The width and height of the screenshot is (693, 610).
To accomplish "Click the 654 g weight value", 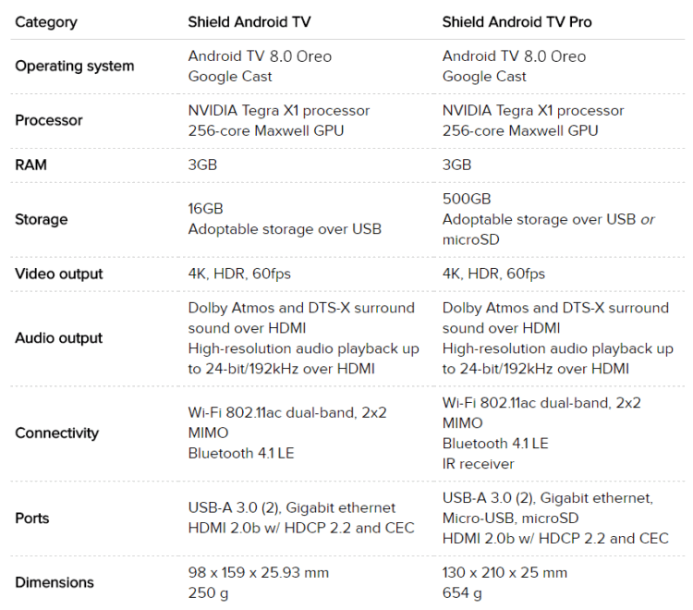I will (x=462, y=592).
